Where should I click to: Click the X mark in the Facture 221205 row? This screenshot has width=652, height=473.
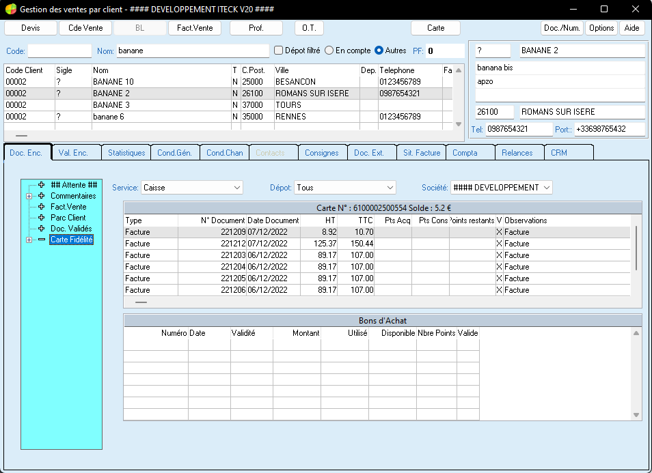(x=499, y=278)
